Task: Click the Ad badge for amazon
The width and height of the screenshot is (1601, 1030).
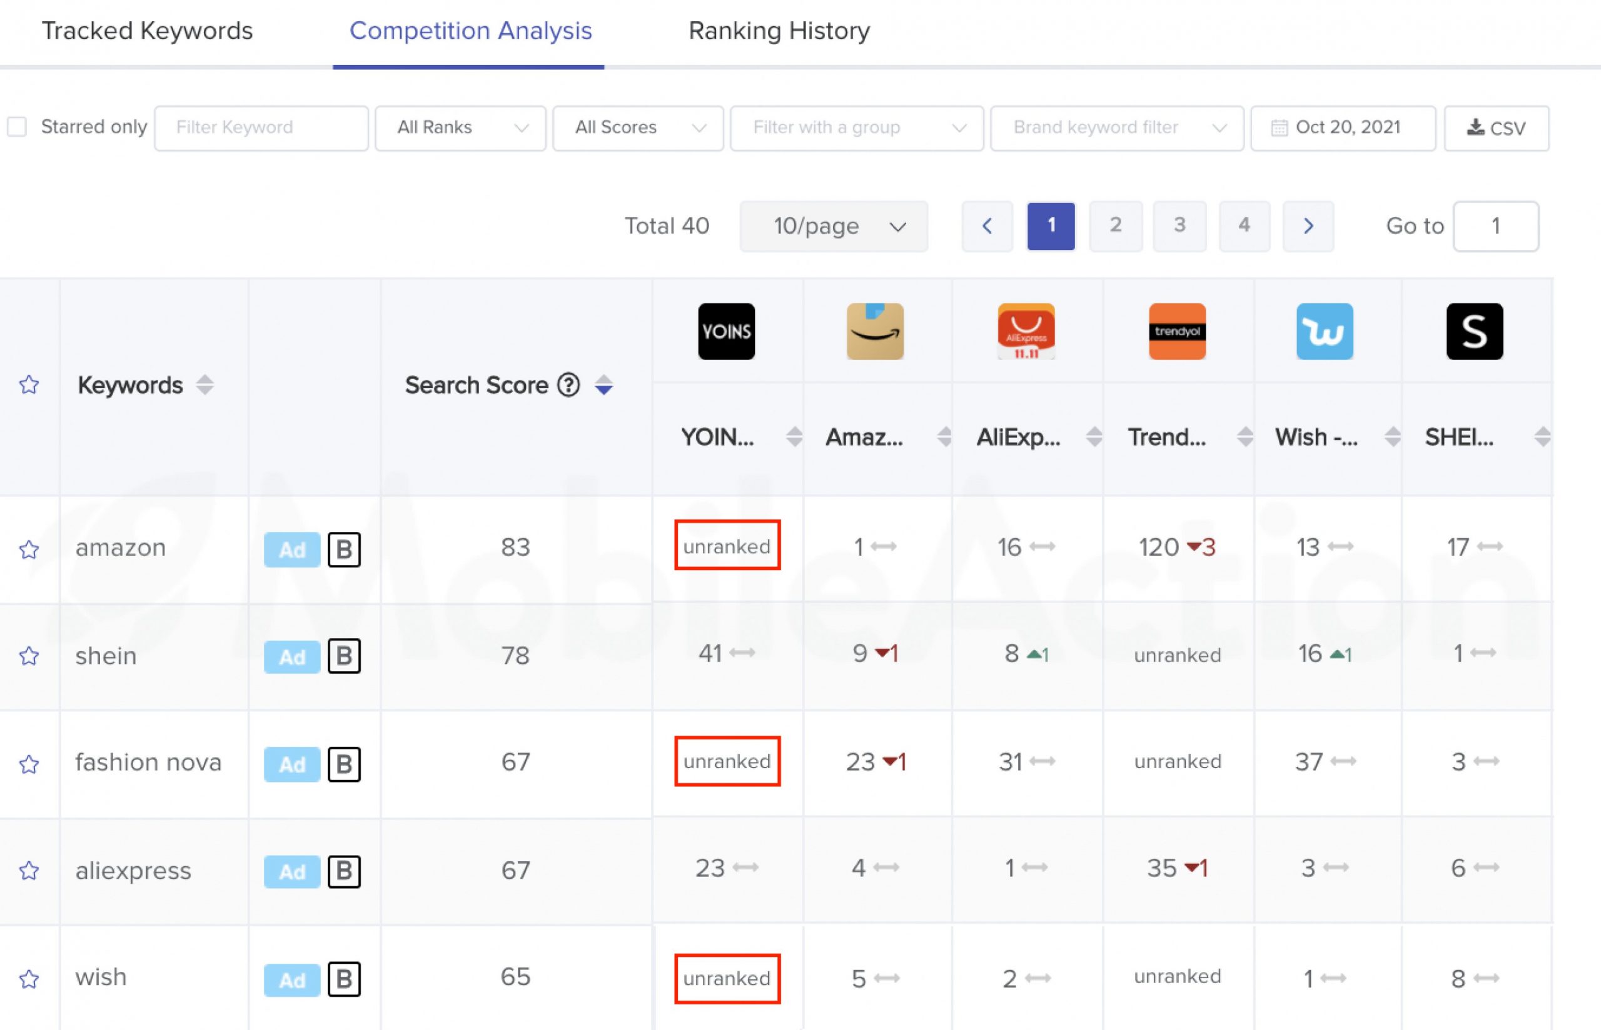Action: pyautogui.click(x=291, y=549)
